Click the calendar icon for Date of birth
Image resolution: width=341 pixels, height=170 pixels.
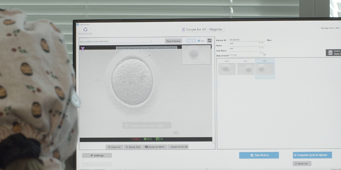click(x=265, y=55)
